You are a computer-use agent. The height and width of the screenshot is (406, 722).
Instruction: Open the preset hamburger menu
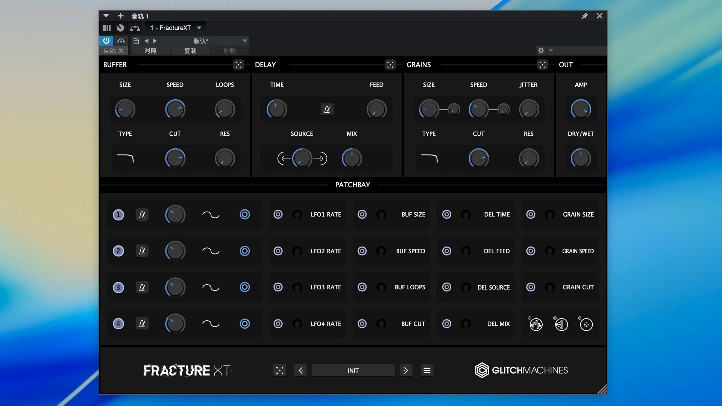[x=427, y=370]
